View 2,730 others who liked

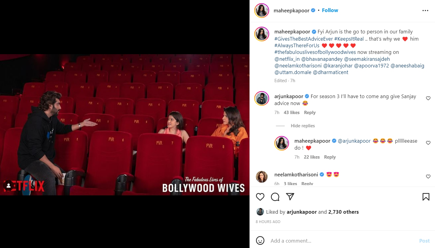(x=344, y=212)
